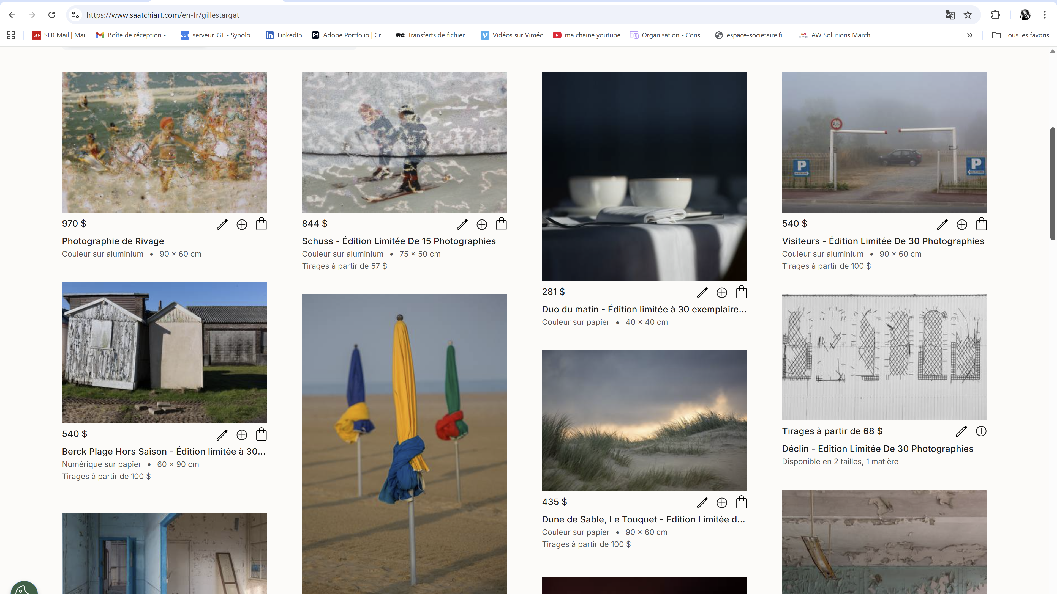Image resolution: width=1057 pixels, height=594 pixels.
Task: Open the Chrome three-dot menu
Action: 1045,15
